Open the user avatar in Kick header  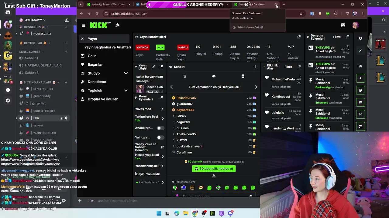point(355,25)
